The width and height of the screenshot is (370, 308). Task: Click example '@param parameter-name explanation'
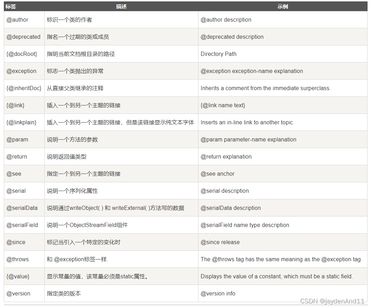(x=249, y=140)
